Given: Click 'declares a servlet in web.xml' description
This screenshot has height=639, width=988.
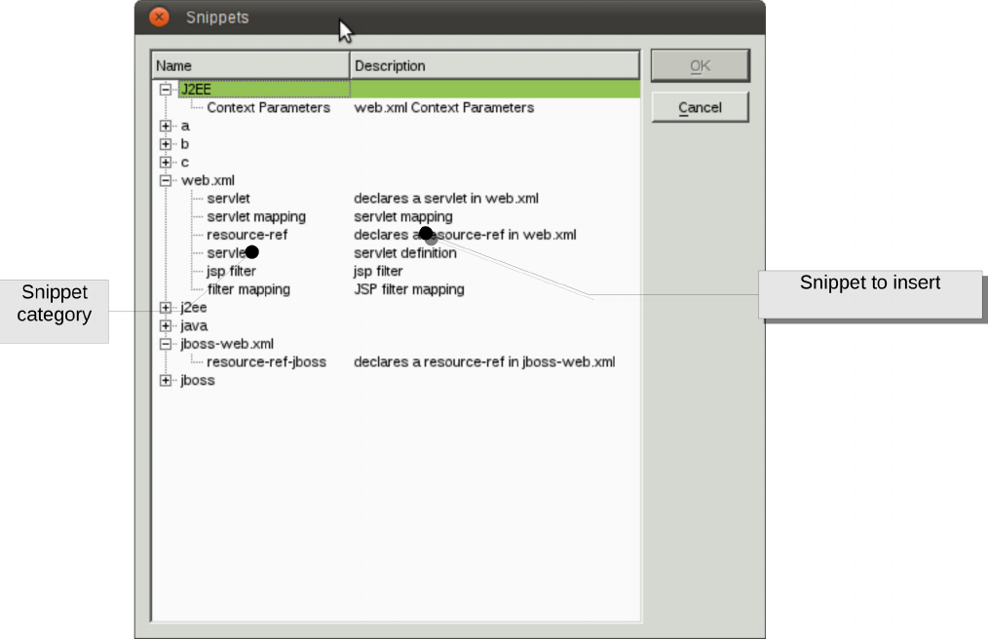Looking at the screenshot, I should pos(446,199).
